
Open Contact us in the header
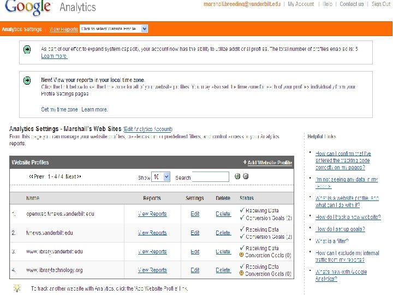(x=352, y=4)
